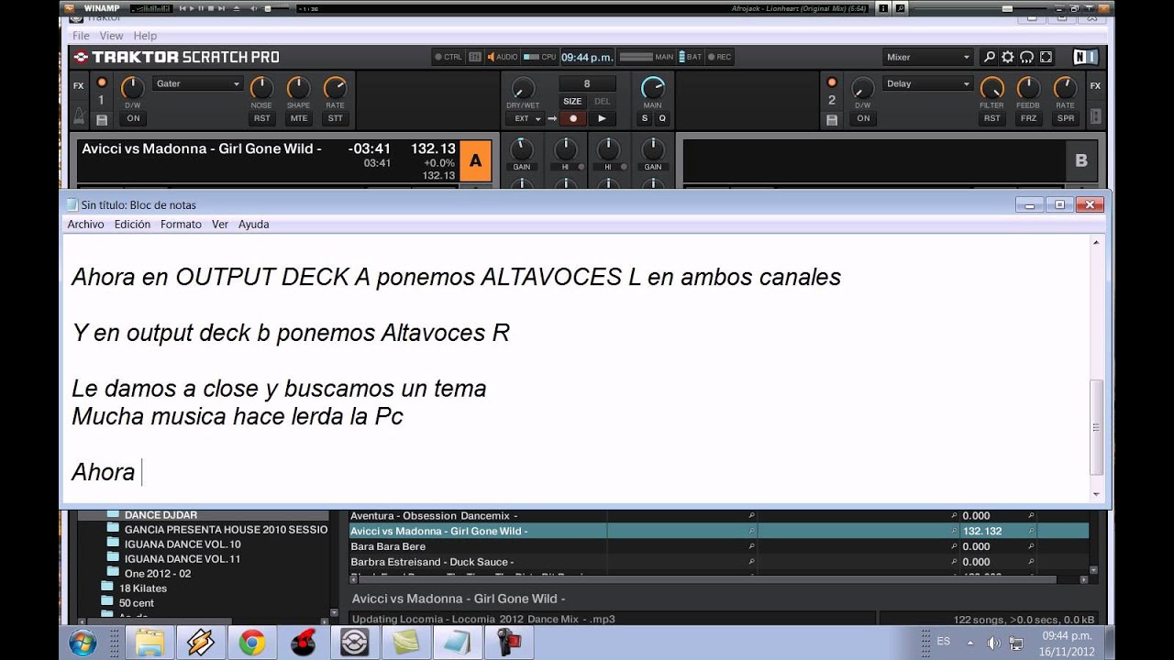This screenshot has width=1174, height=660.
Task: Click STT button under RATE knob
Action: click(x=335, y=118)
